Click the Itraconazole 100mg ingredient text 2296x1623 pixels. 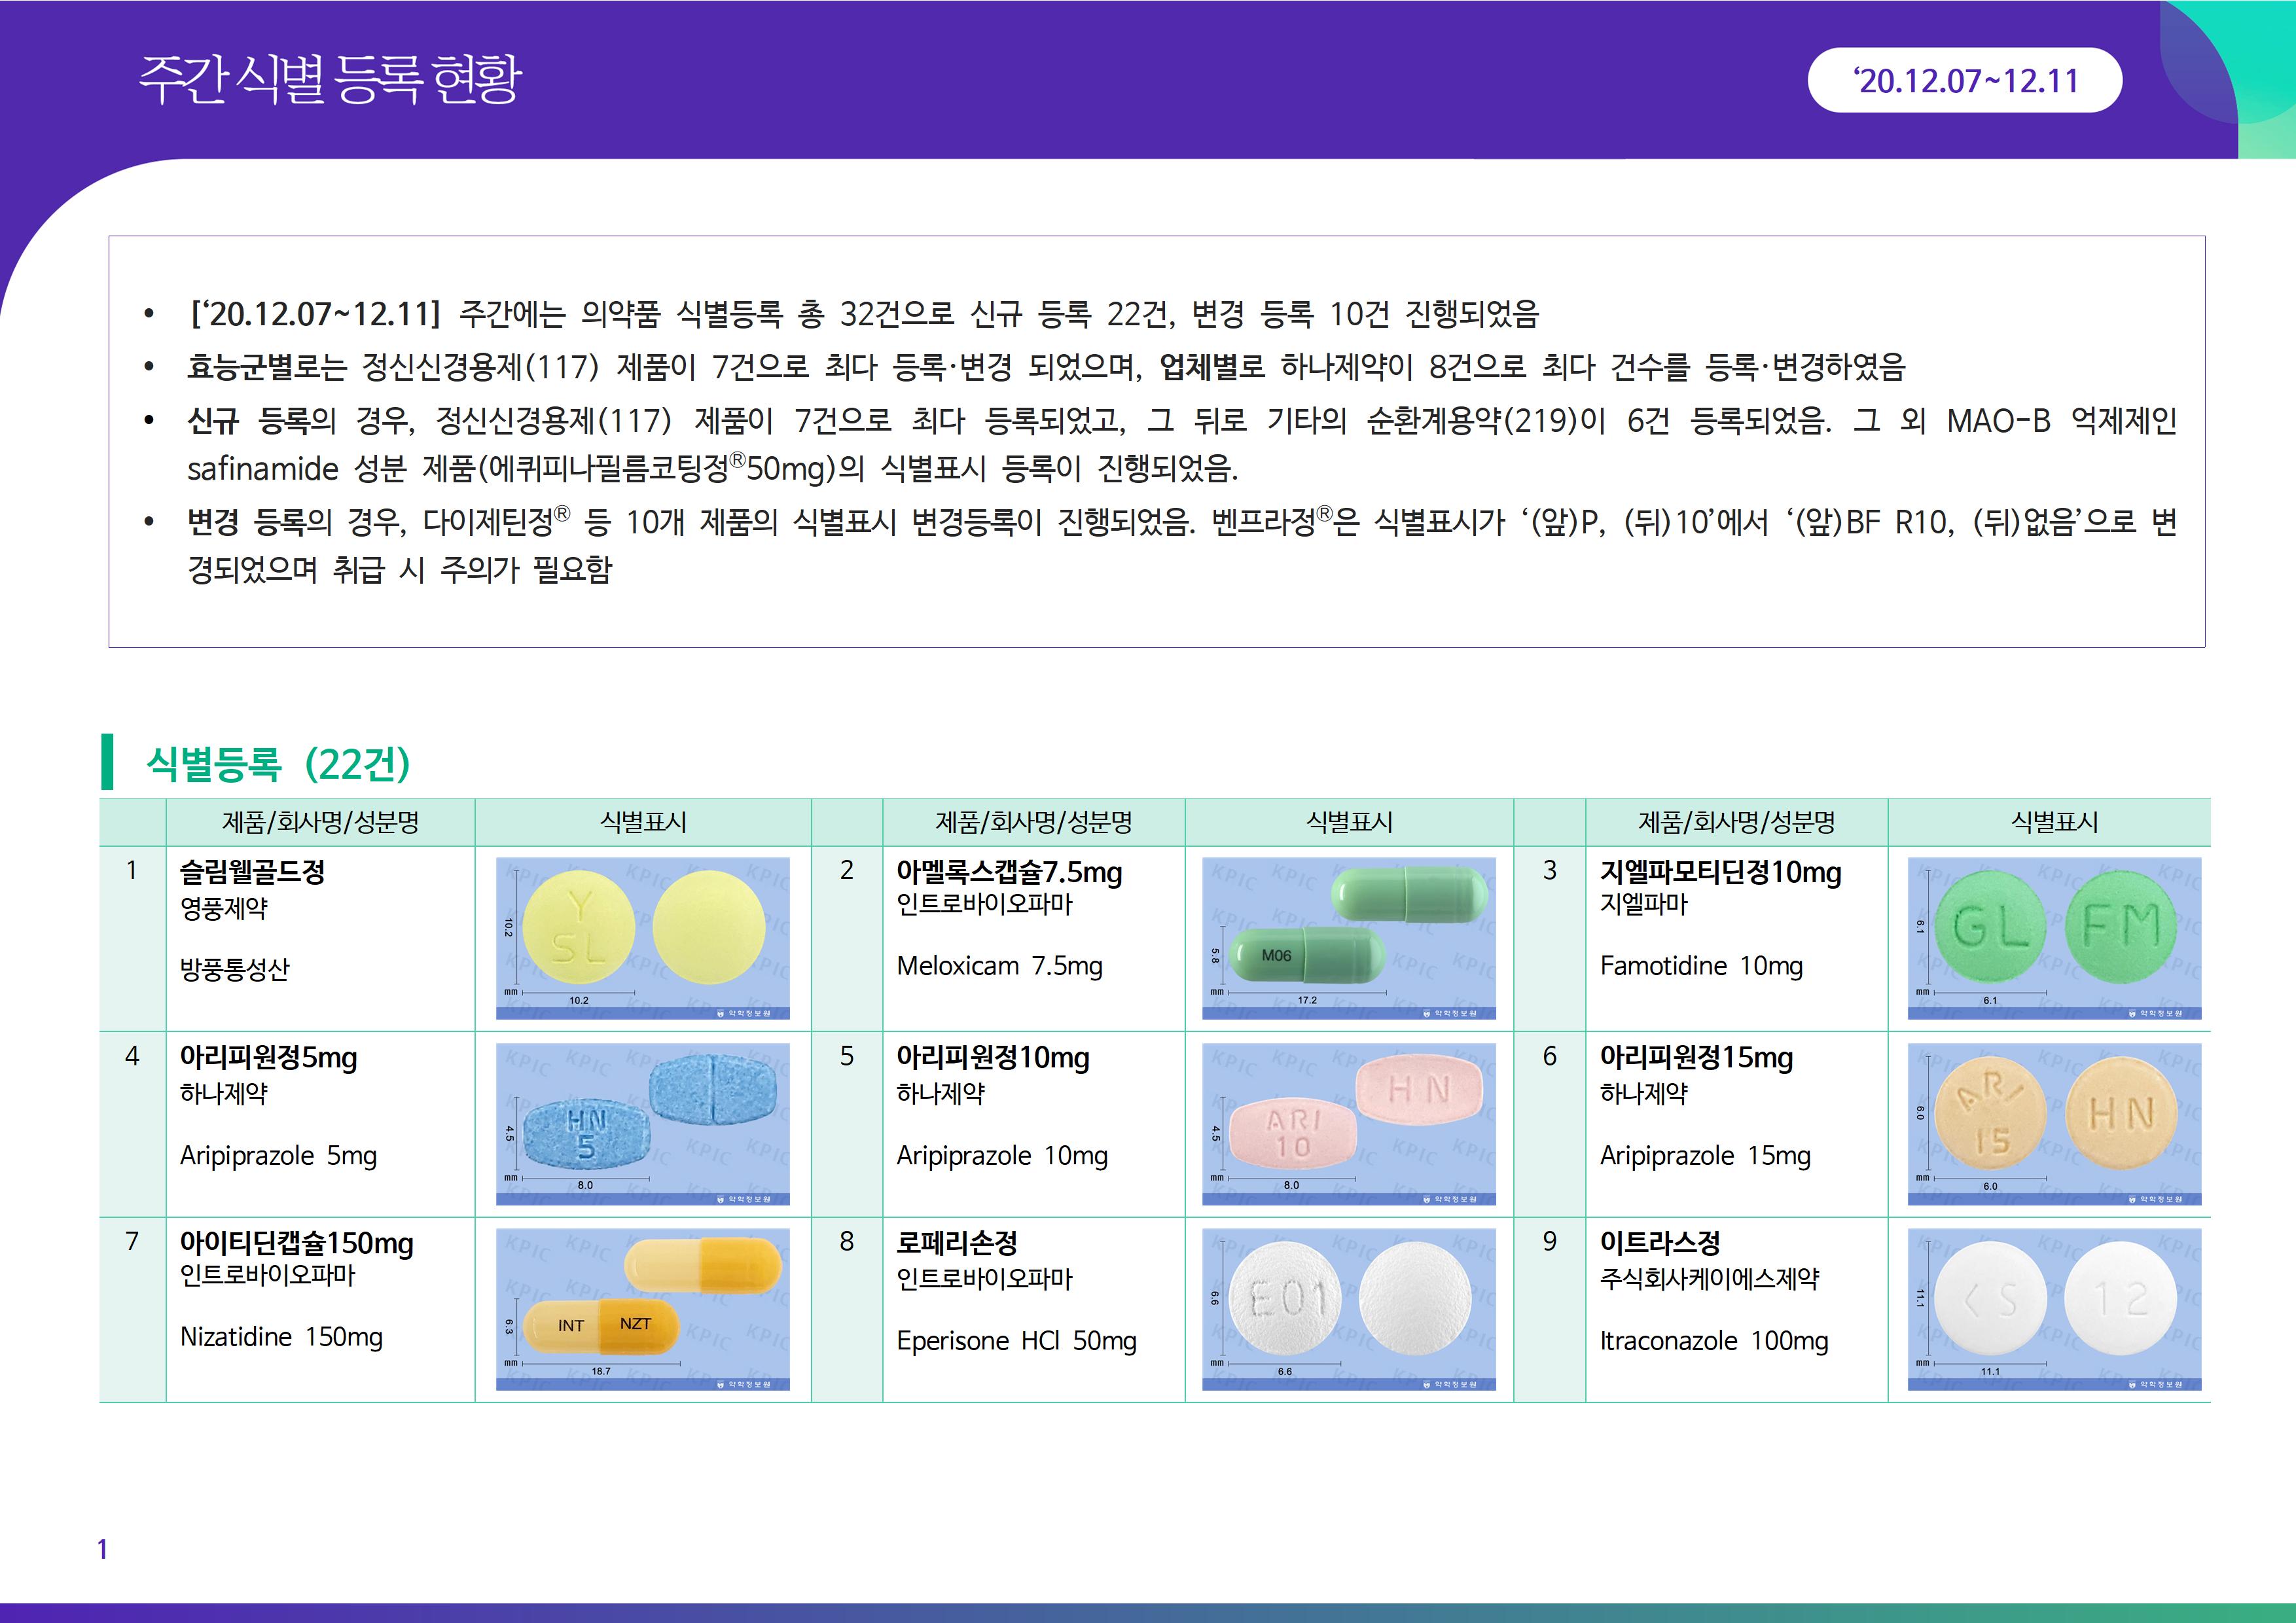(x=1713, y=1340)
